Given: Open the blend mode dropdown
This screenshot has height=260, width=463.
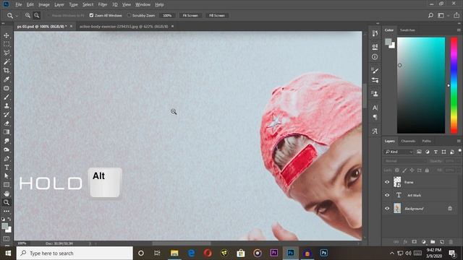Looking at the screenshot, I should pyautogui.click(x=405, y=161).
